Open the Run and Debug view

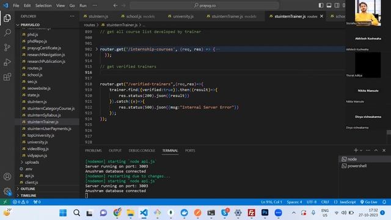[7, 62]
